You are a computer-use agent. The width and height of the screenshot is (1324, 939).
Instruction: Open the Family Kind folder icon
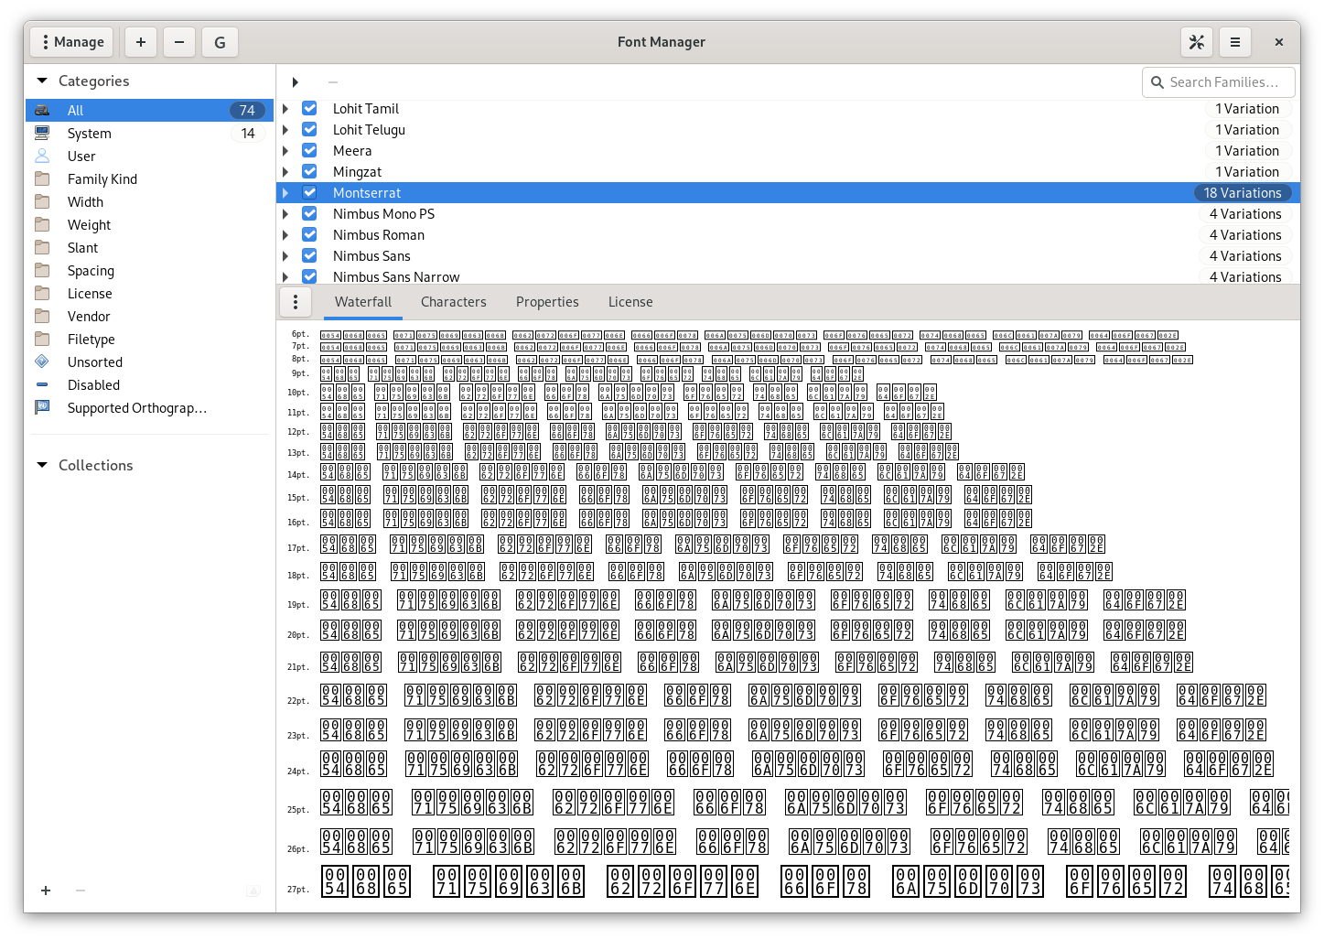[42, 178]
